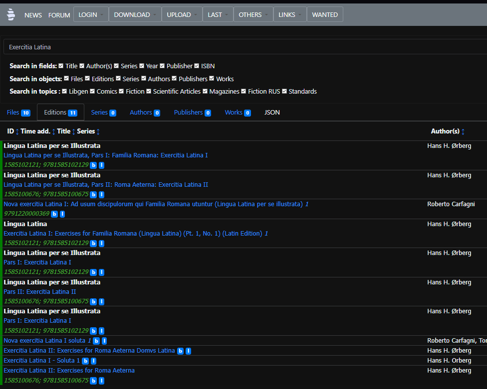Click 'l' badge for Roma Aeterna: Exercitia Latina II
487x389 pixels.
coord(101,195)
